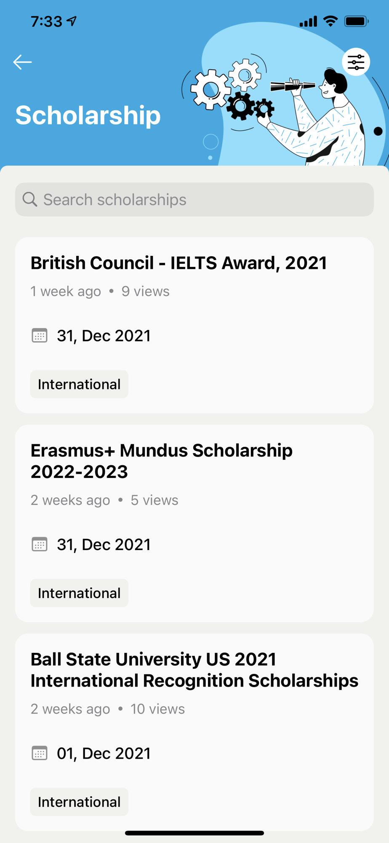Tap the Wi-Fi status icon

[x=330, y=21]
